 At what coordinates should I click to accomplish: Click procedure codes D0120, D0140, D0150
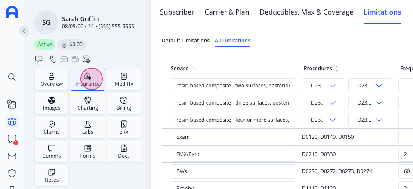328,137
